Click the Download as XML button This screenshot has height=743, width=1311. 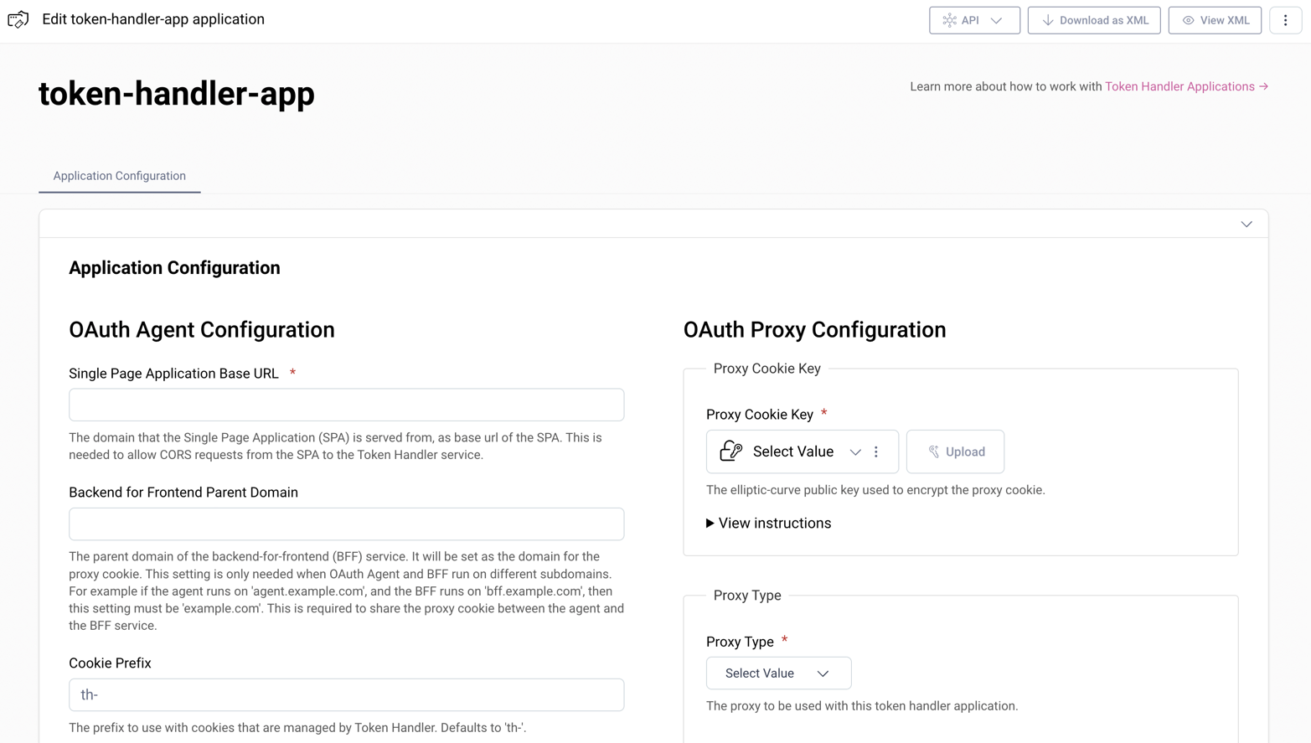pos(1094,20)
